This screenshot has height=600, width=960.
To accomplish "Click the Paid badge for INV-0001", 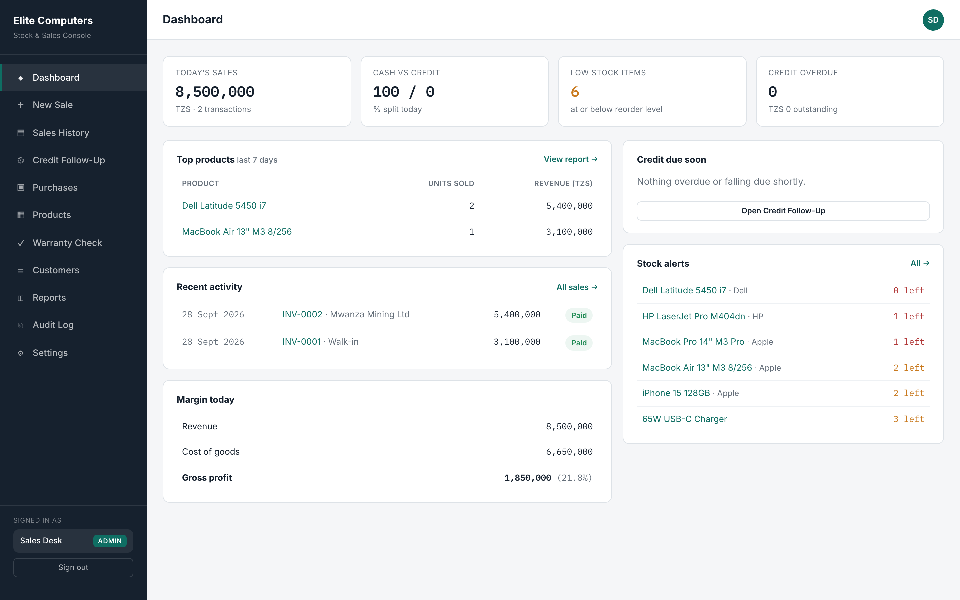I will [579, 343].
